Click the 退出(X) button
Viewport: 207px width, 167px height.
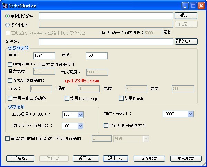[116, 158]
